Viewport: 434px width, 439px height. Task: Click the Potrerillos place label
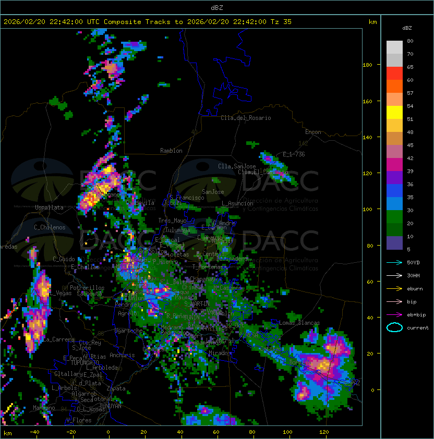[87, 288]
